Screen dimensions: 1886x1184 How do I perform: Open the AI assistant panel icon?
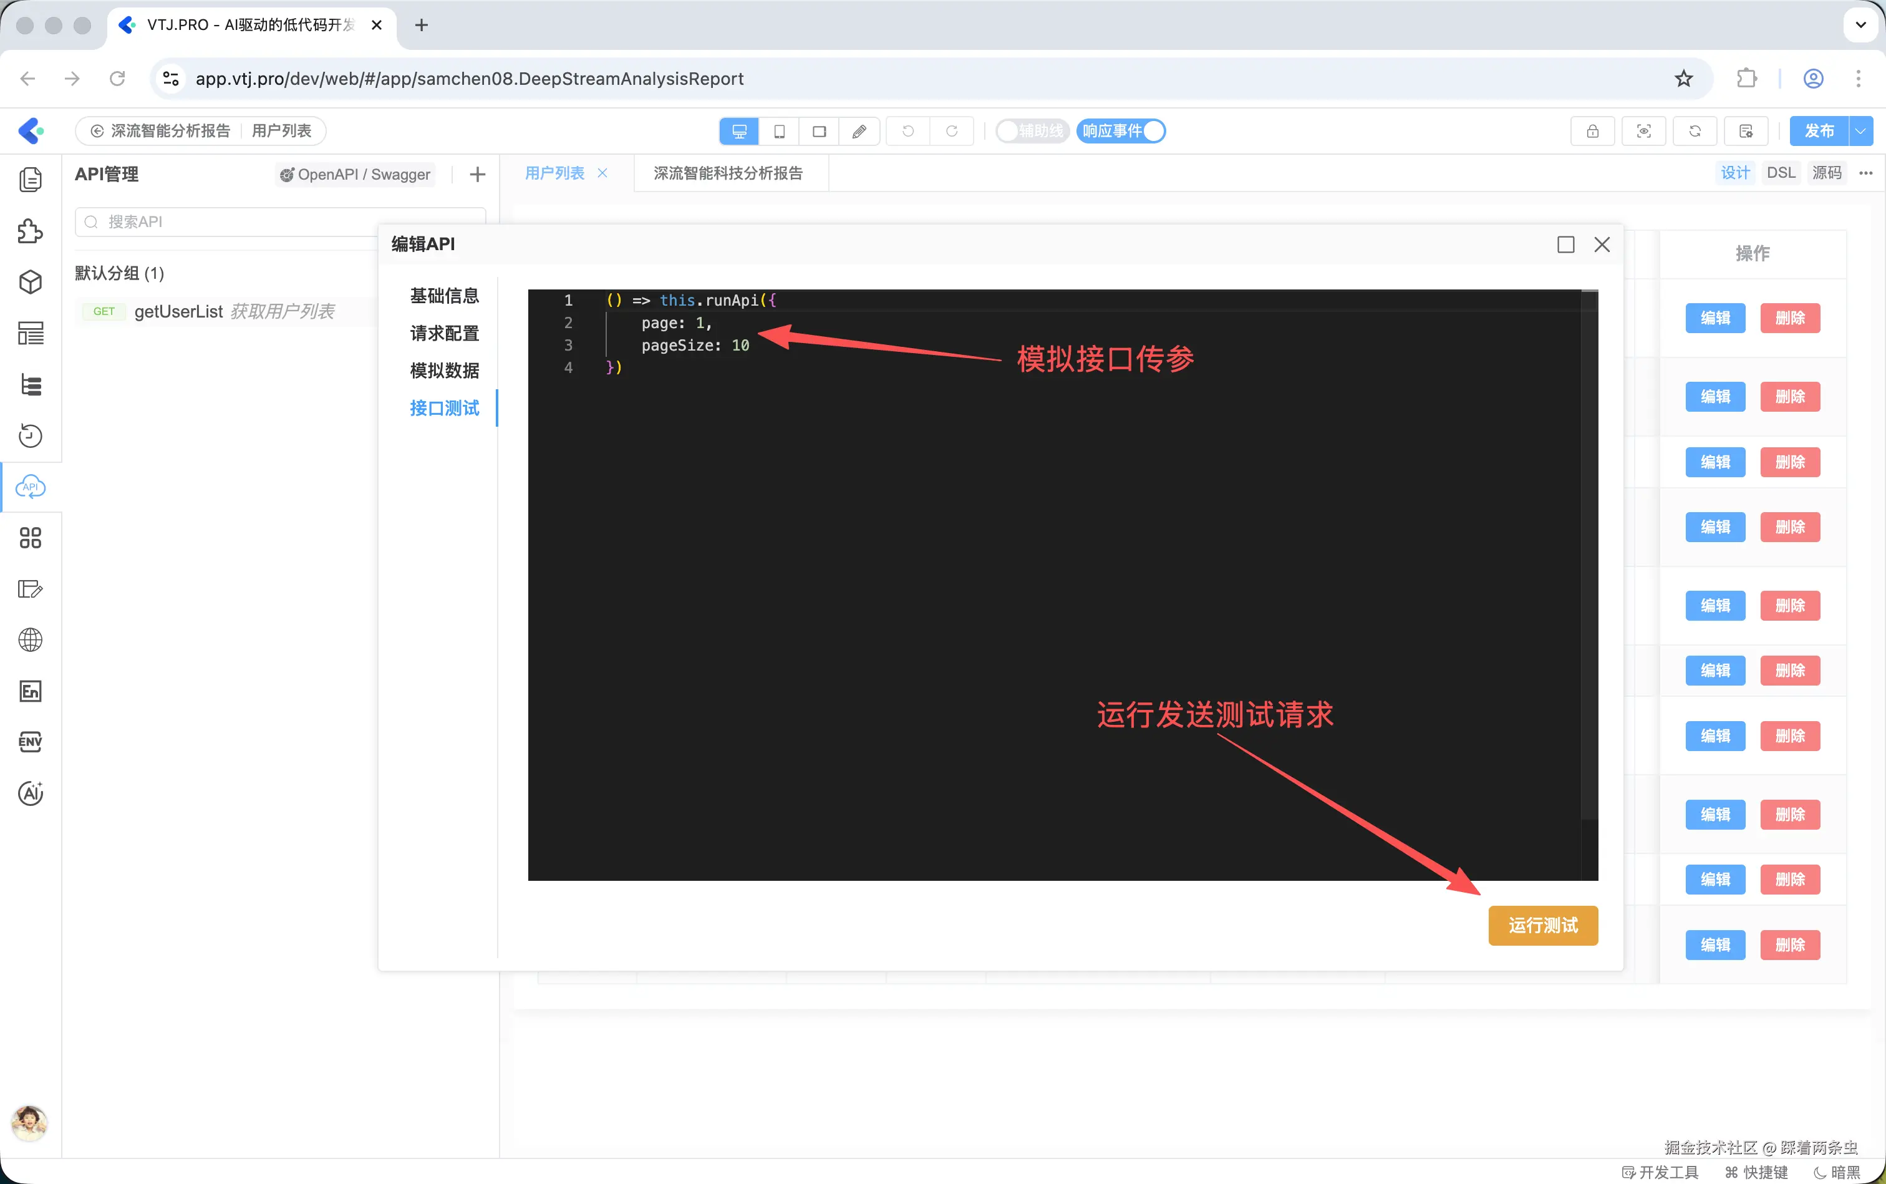(31, 792)
